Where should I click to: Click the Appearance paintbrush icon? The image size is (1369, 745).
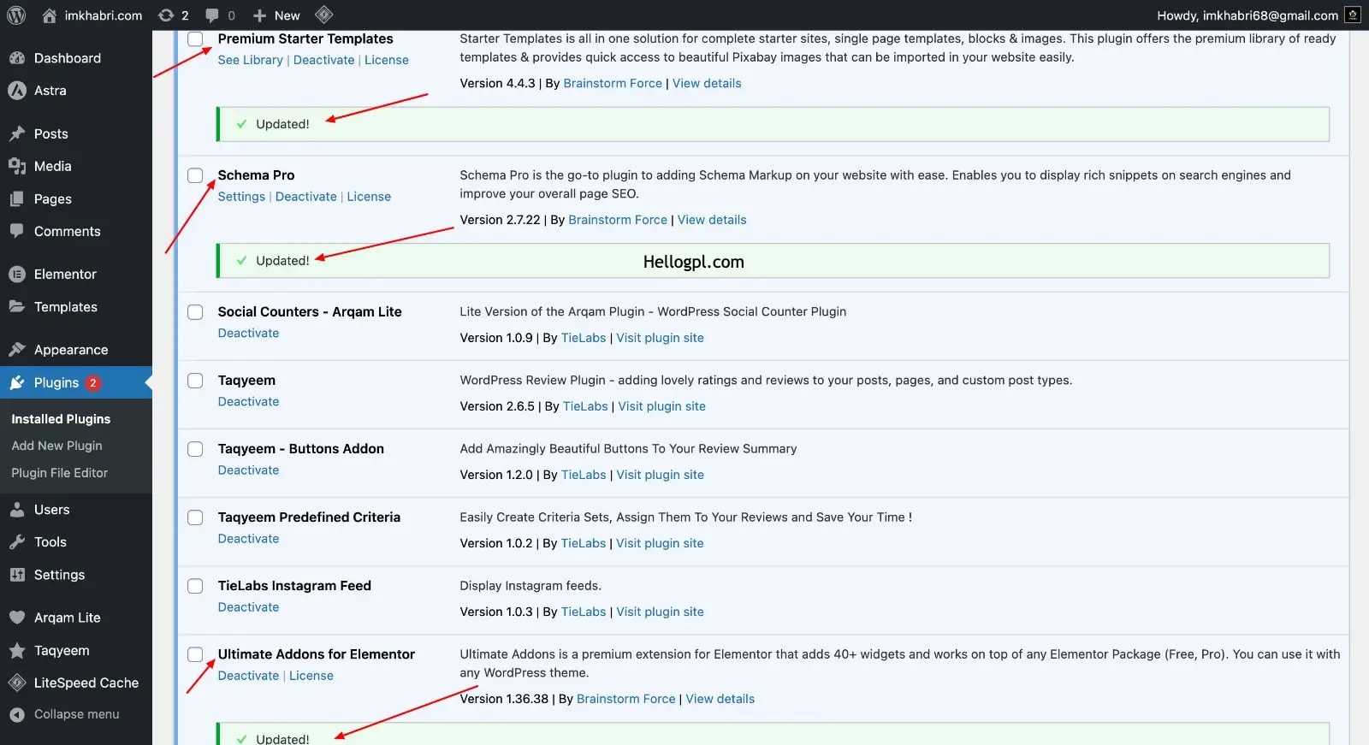point(17,350)
